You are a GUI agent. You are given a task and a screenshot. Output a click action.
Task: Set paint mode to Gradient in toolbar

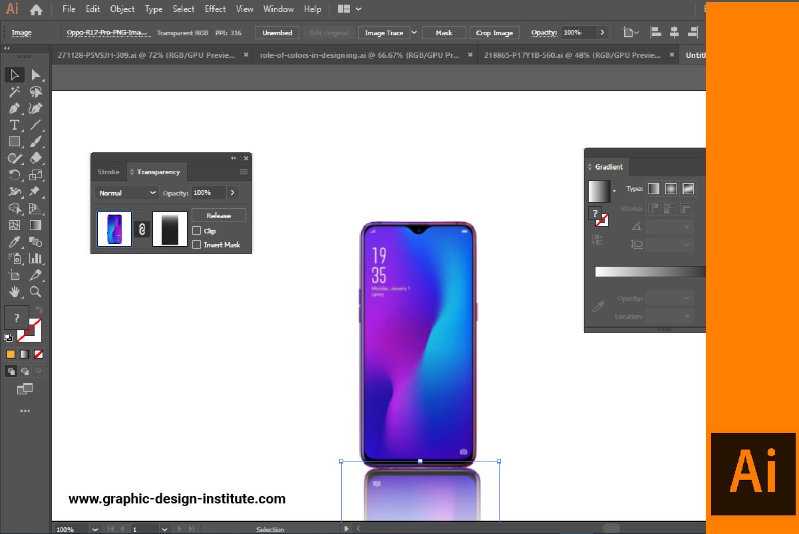point(25,354)
